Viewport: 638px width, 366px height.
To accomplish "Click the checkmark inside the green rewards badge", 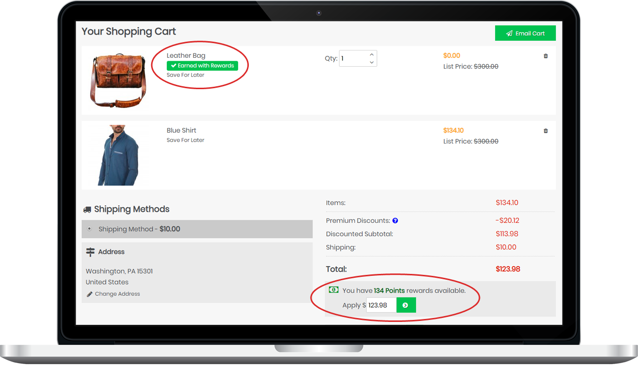I will [x=174, y=65].
